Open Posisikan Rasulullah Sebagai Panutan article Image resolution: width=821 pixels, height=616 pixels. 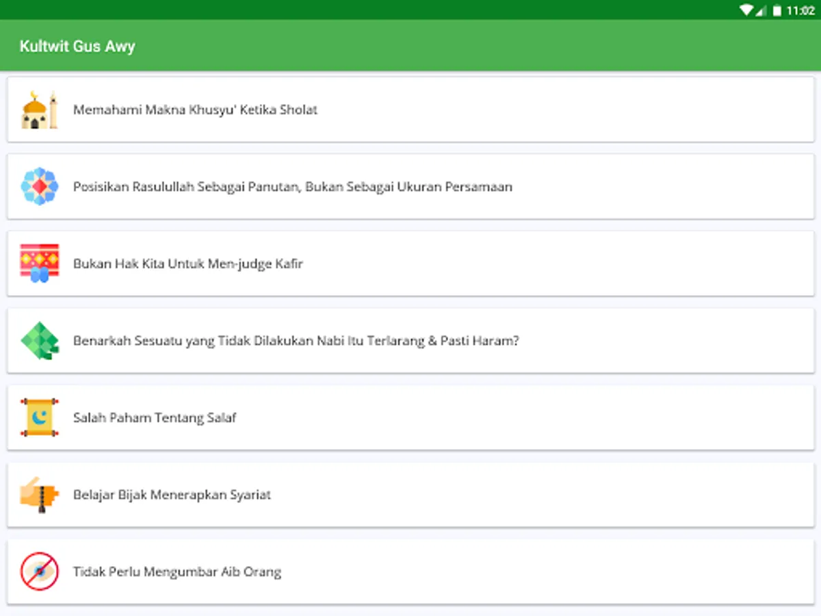click(x=410, y=186)
